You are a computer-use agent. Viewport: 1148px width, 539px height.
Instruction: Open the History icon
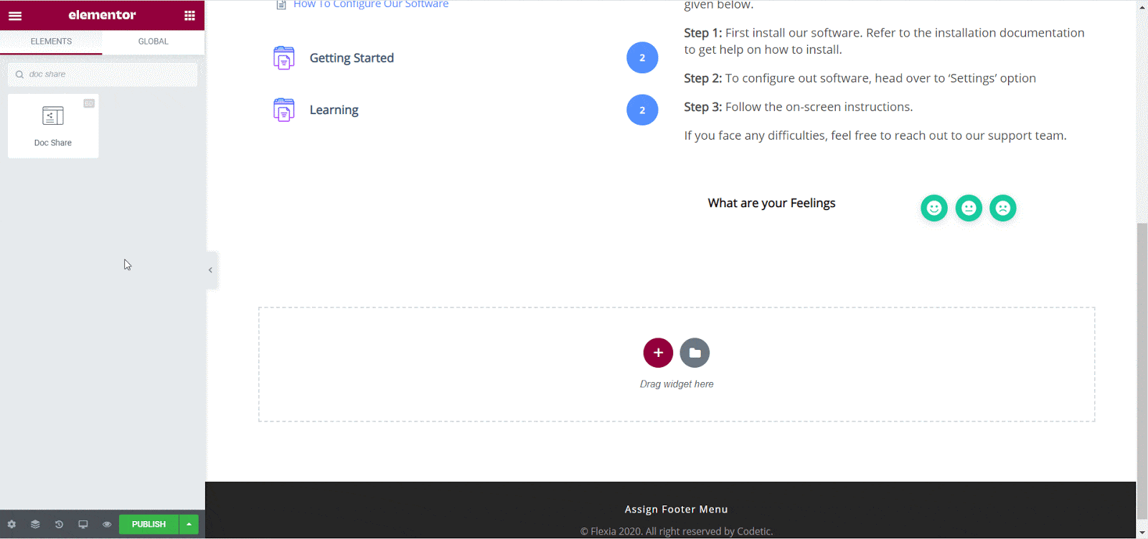click(x=59, y=525)
